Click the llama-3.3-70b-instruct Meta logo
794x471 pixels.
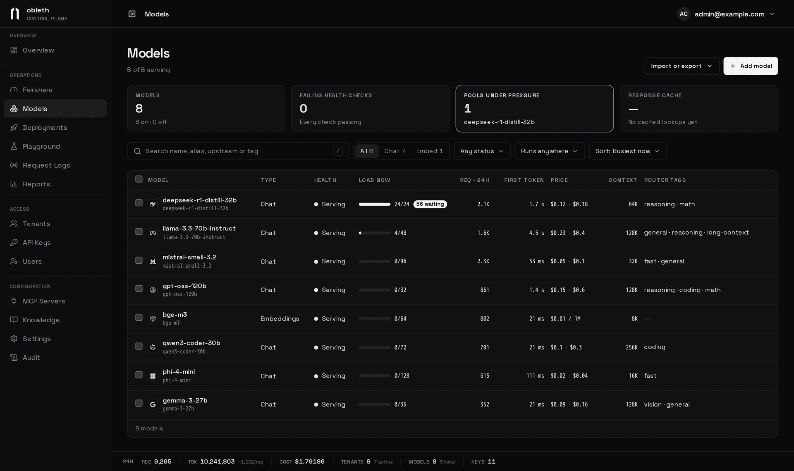pos(153,233)
